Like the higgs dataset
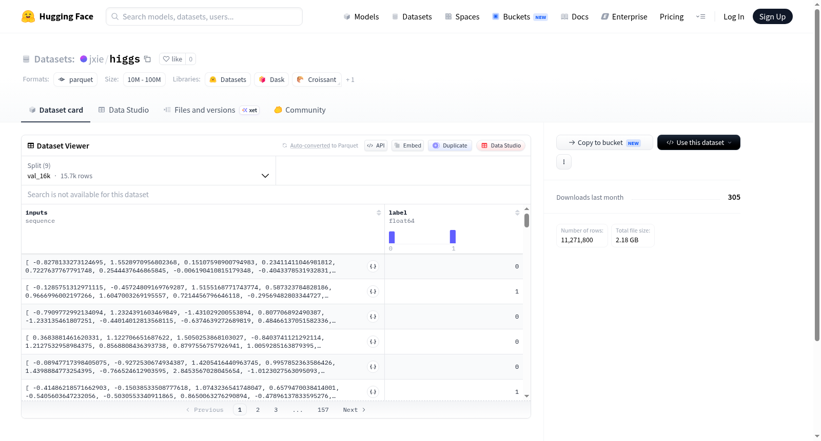 point(172,59)
